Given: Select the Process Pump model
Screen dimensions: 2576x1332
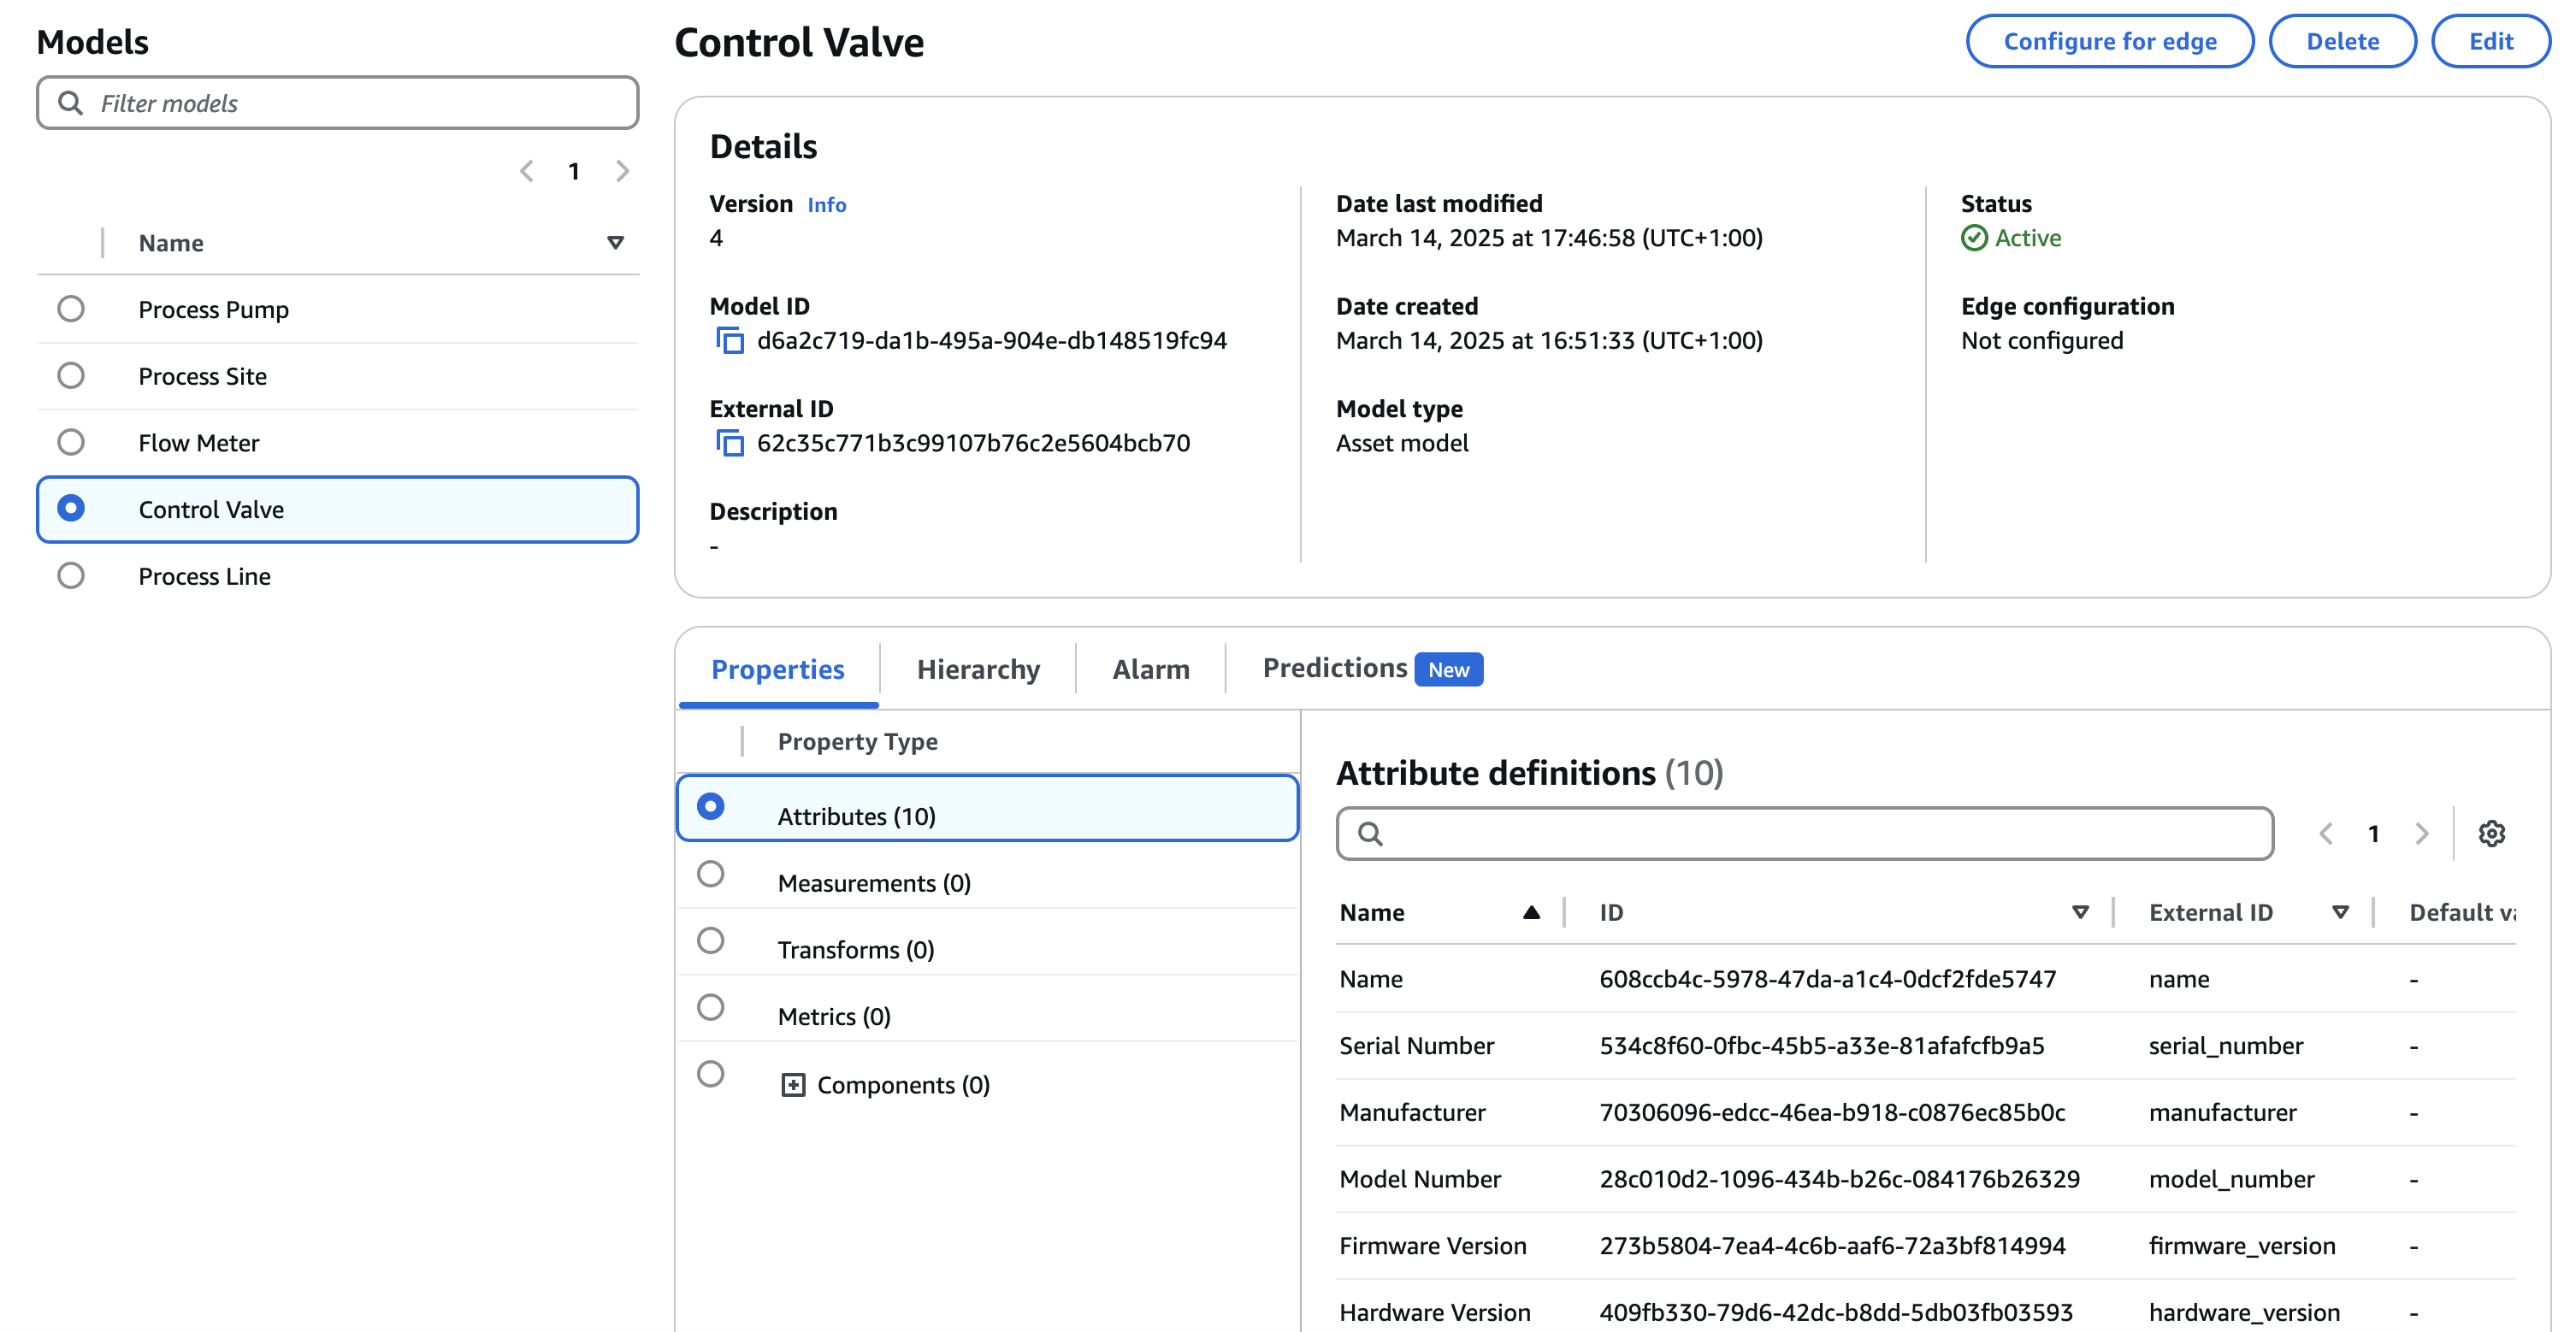Looking at the screenshot, I should click(70, 309).
